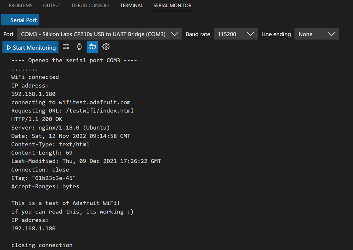Image resolution: width=353 pixels, height=250 pixels.
Task: Click the HTTP/1.1 200 OK output line
Action: tap(37, 119)
